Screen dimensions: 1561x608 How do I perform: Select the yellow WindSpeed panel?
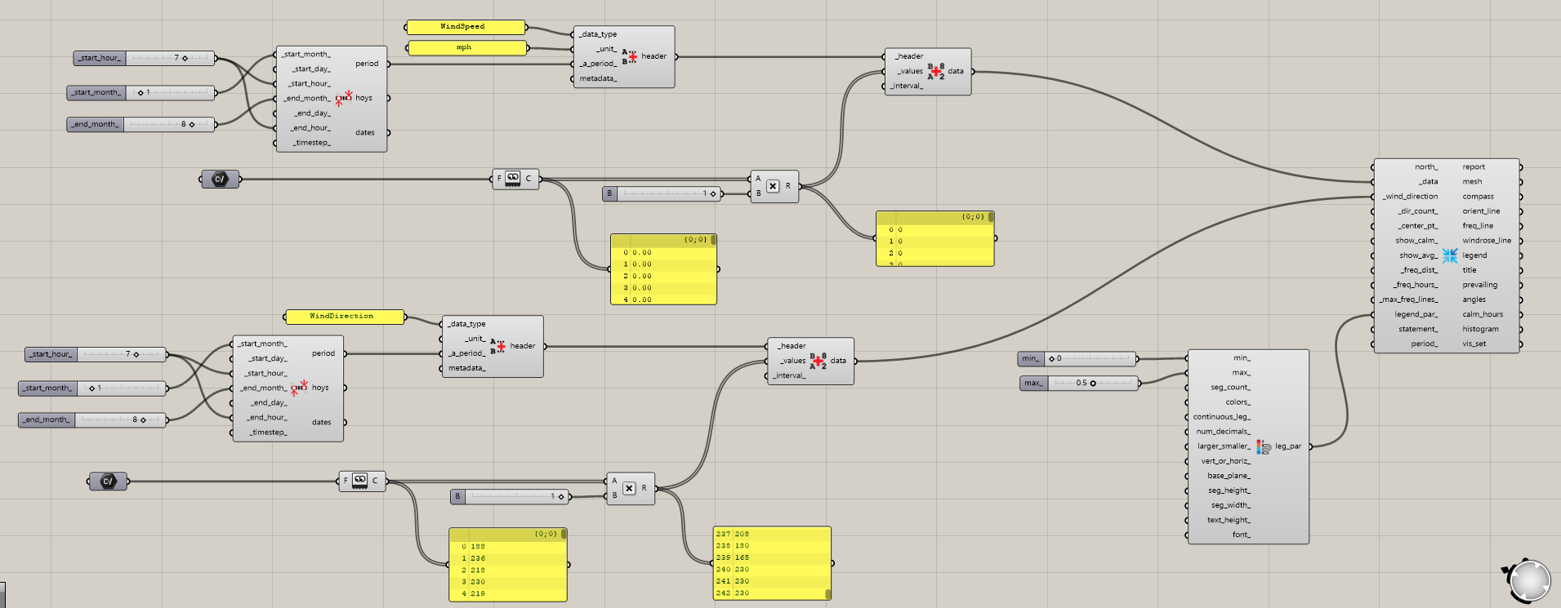coord(466,27)
